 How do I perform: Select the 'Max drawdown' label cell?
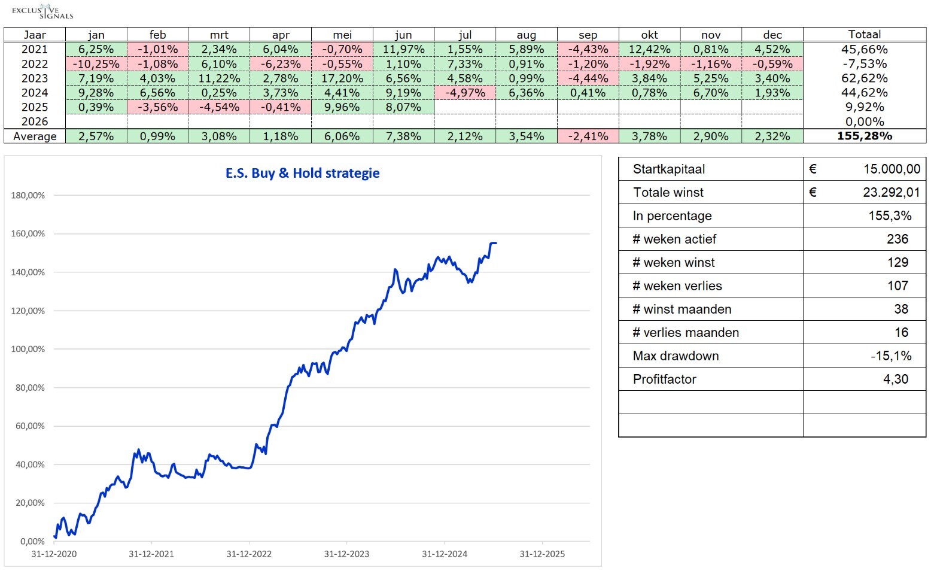tap(676, 356)
